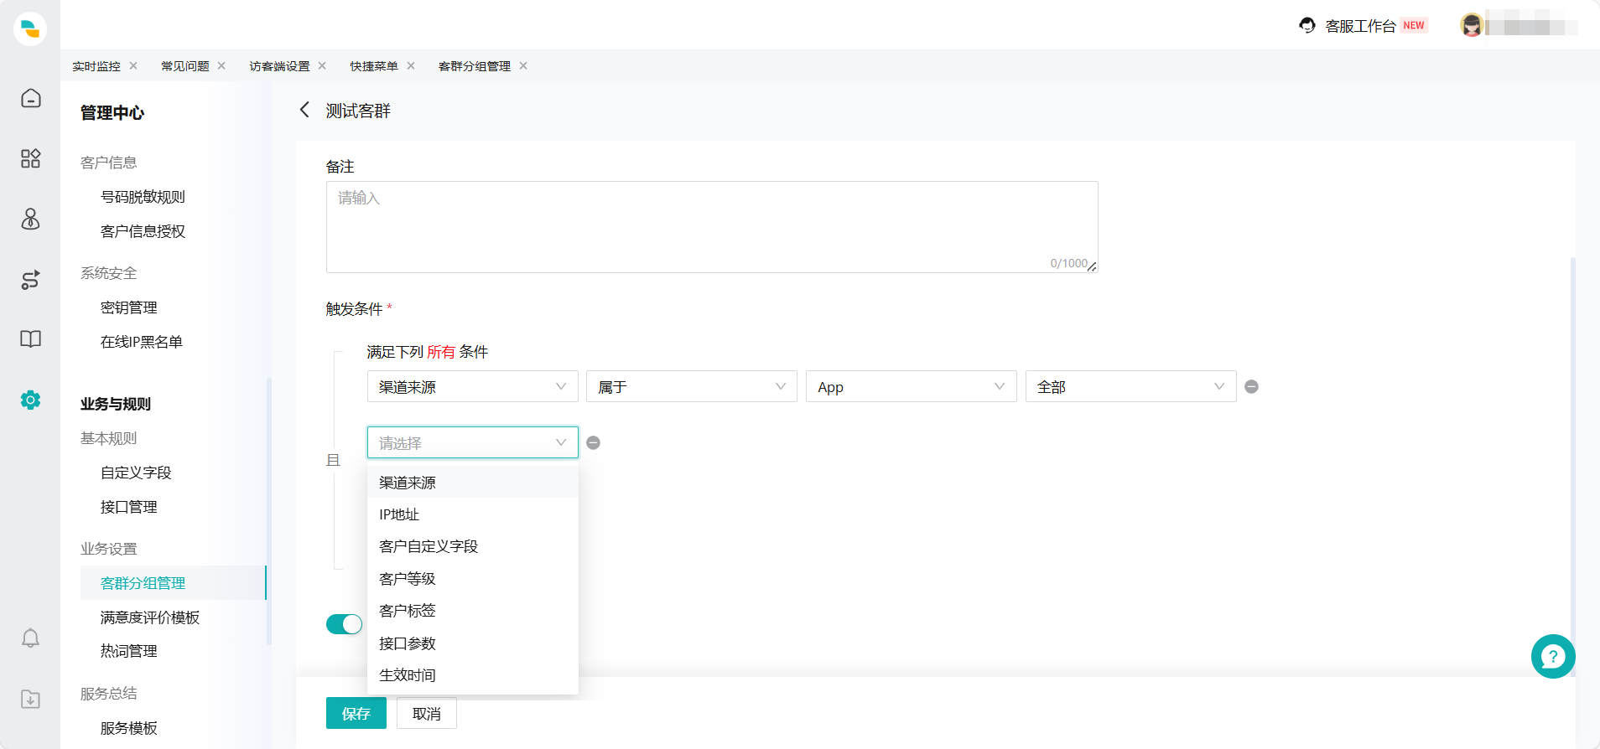
Task: Open the notification bell icon
Action: pyautogui.click(x=30, y=638)
